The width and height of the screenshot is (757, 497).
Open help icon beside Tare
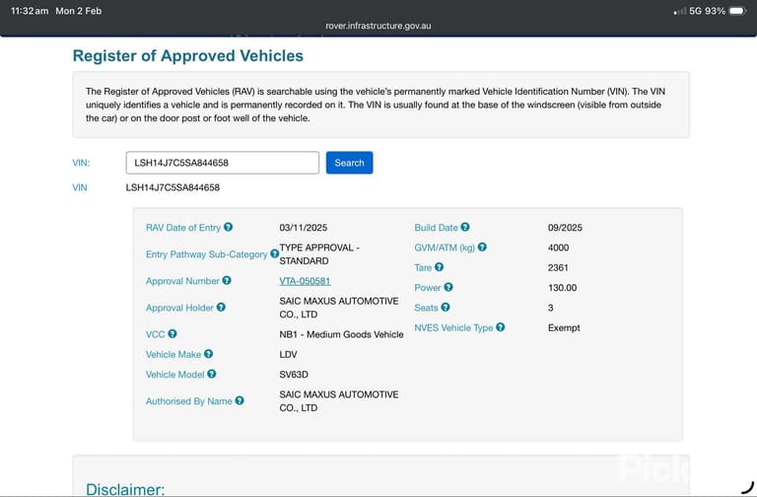click(439, 267)
